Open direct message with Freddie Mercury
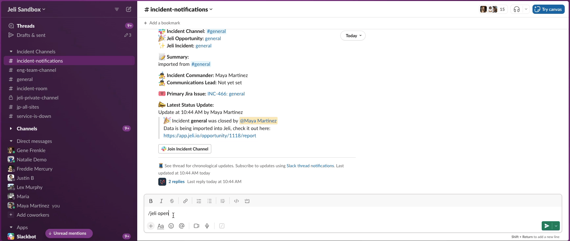The image size is (570, 241). 69,169
